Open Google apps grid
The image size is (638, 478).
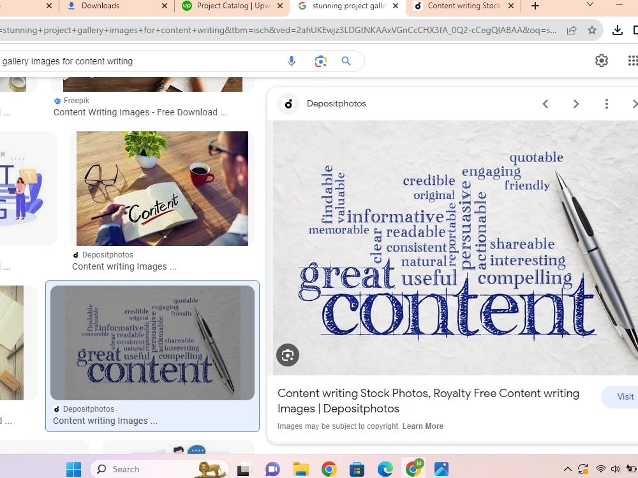[633, 61]
